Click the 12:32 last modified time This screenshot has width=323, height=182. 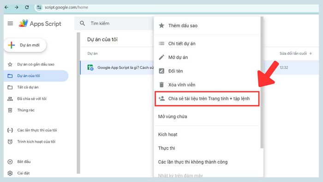coord(284,67)
